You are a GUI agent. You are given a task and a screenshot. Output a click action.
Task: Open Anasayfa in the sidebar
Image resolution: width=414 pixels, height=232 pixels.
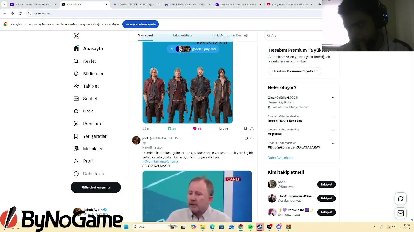88,48
